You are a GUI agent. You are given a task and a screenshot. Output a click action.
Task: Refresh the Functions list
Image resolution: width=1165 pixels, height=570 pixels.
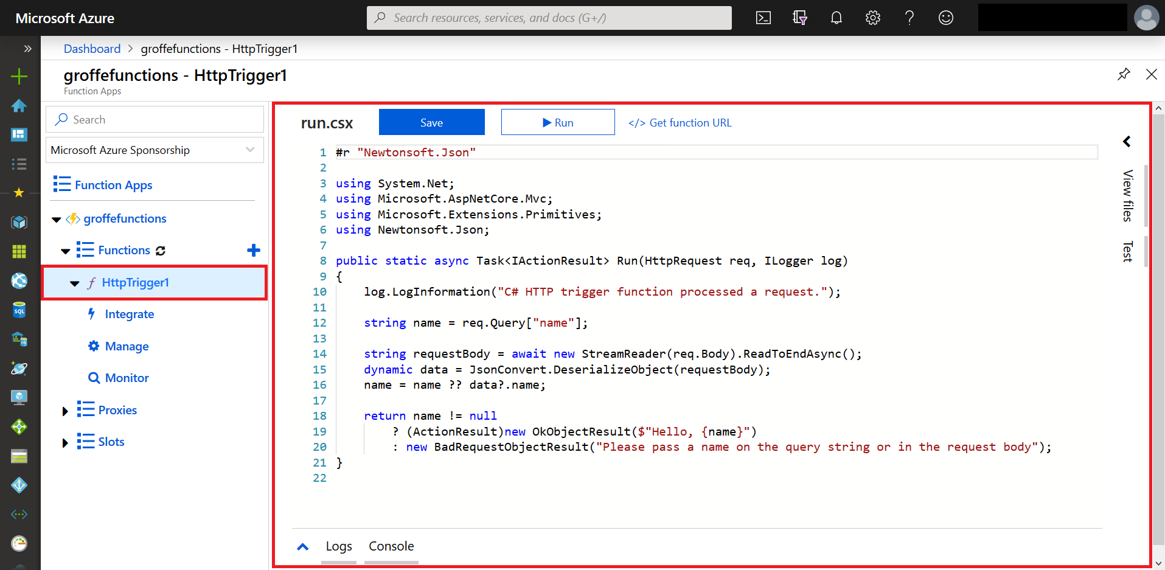[159, 250]
